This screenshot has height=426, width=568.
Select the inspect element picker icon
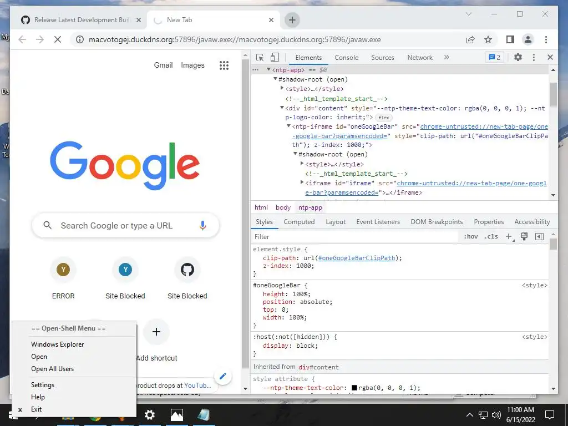[x=260, y=57]
